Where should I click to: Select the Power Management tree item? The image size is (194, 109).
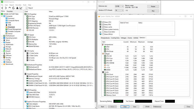point(15,29)
